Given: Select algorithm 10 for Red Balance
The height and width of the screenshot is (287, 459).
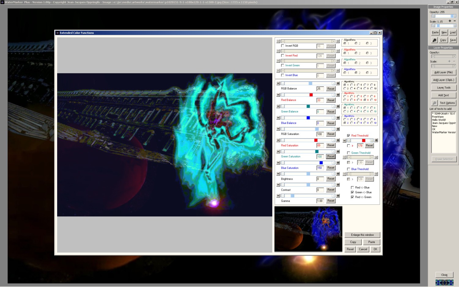Looking at the screenshot, I should tap(371, 100).
